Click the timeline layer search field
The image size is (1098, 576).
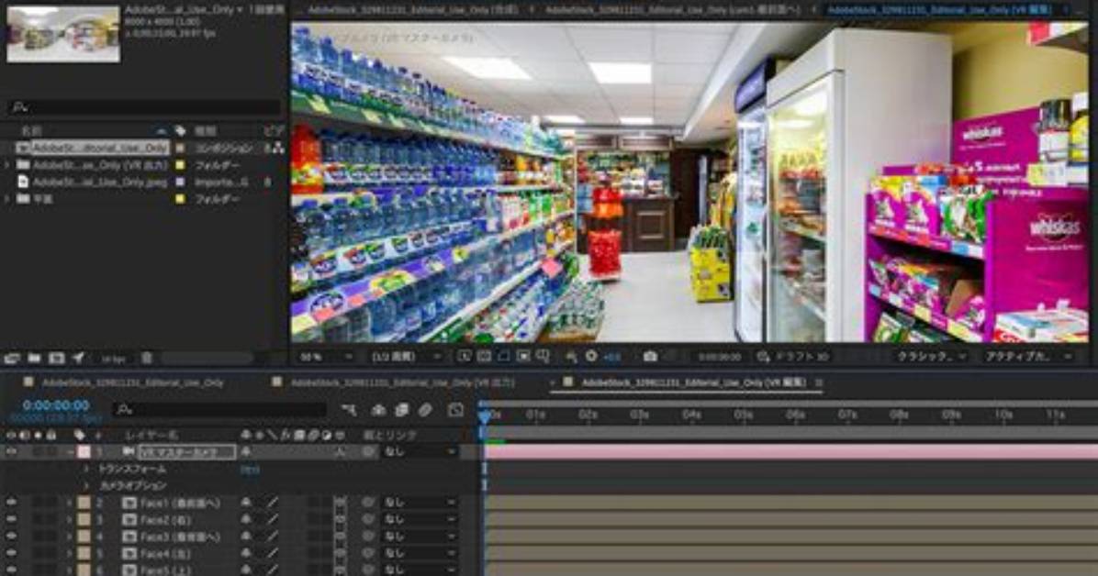pyautogui.click(x=221, y=409)
